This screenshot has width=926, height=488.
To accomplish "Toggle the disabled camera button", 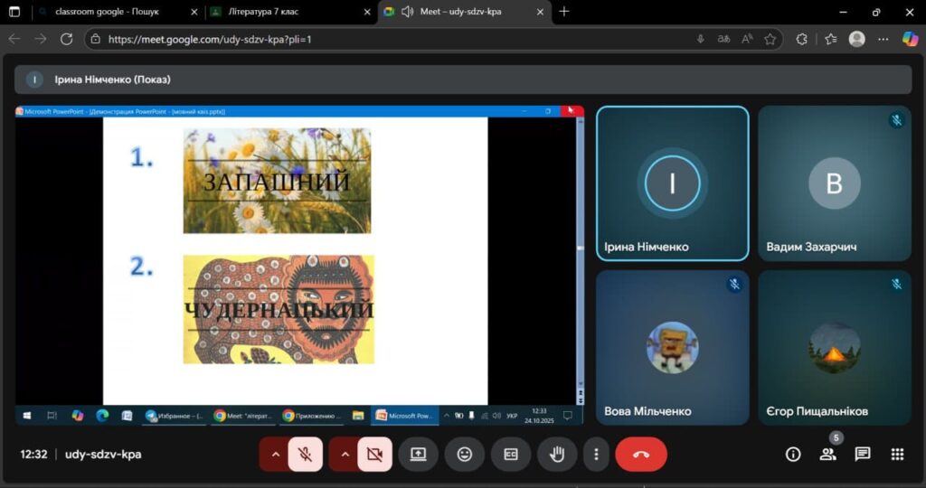I will 374,455.
